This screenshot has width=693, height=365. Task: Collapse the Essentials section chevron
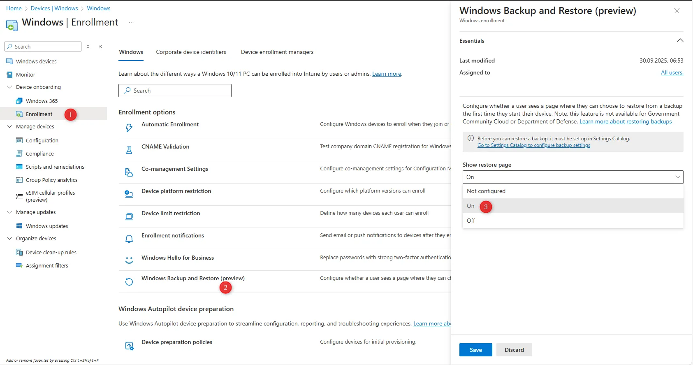[680, 40]
